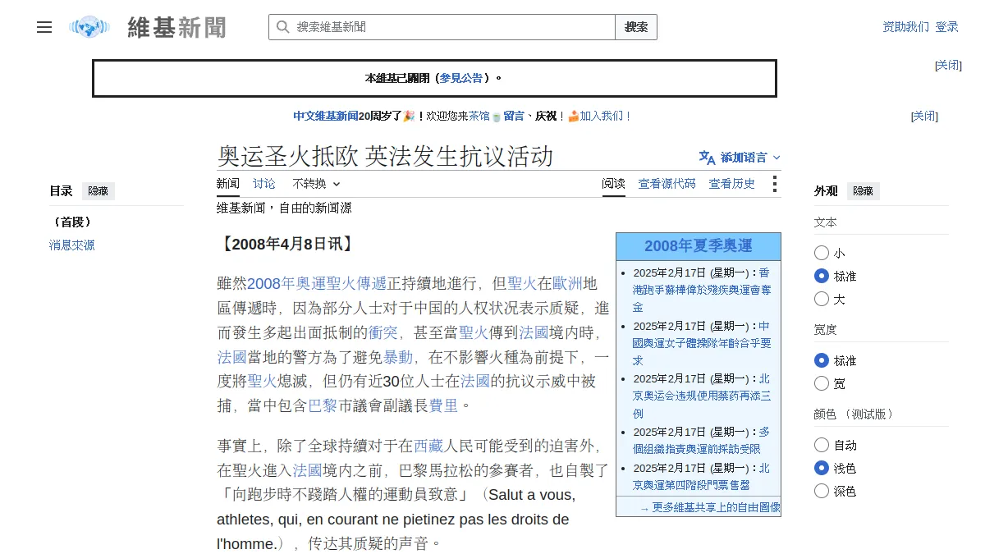Viewport: 985px width, 554px height.
Task: Open the 費里 link
Action: [444, 405]
